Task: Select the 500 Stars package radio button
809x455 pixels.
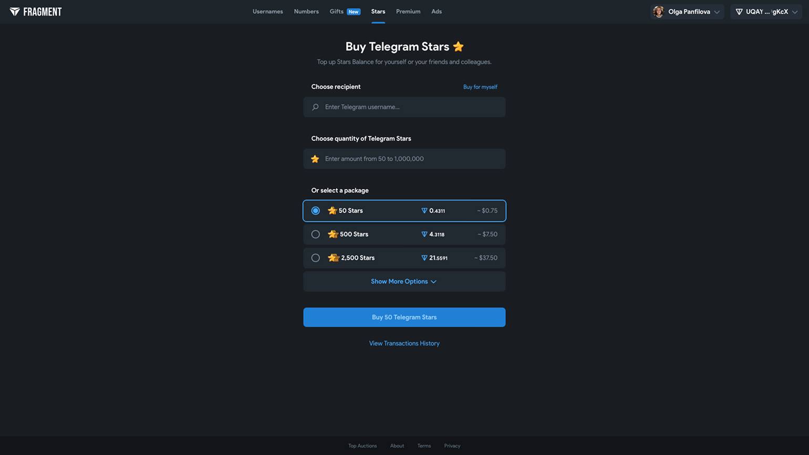Action: click(315, 234)
